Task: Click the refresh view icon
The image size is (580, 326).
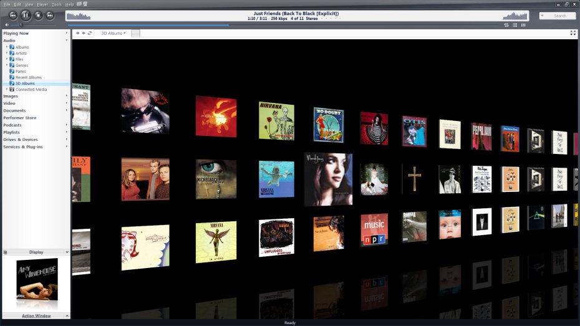Action: pyautogui.click(x=90, y=33)
